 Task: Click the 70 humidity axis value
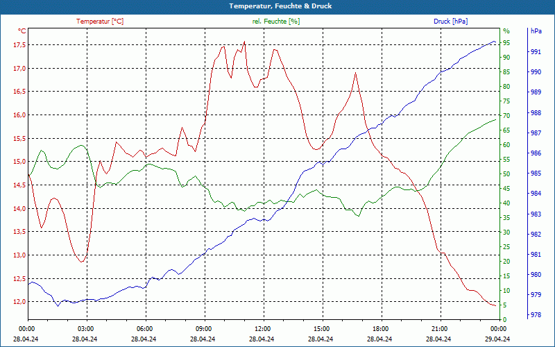(506, 116)
